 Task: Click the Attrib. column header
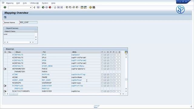pos(86,52)
